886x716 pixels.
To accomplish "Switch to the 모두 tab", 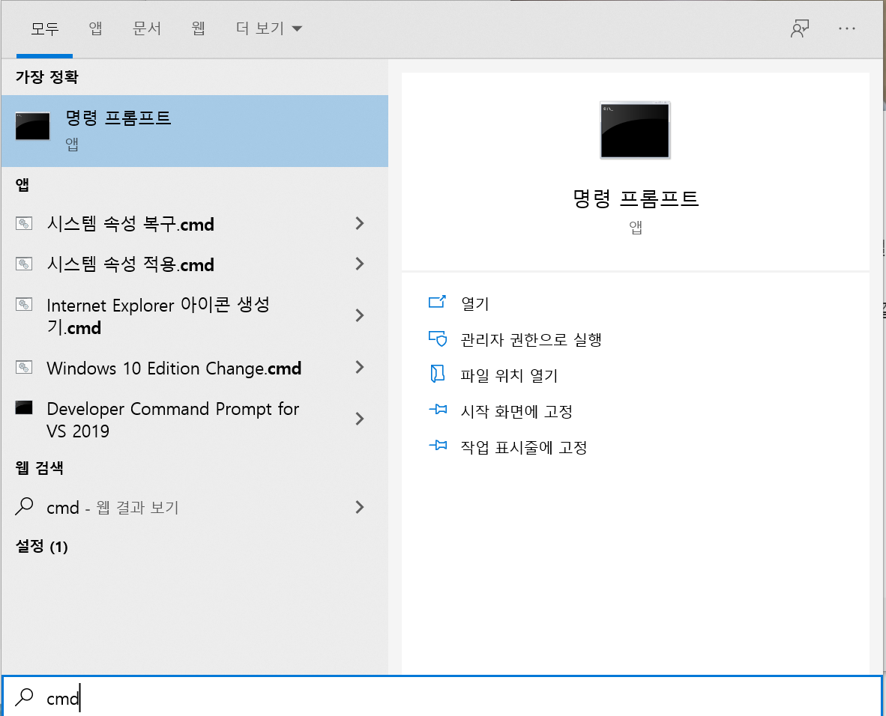I will coord(45,28).
